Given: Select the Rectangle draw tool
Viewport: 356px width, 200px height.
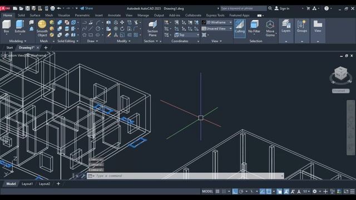Looking at the screenshot, I should tap(91, 35).
